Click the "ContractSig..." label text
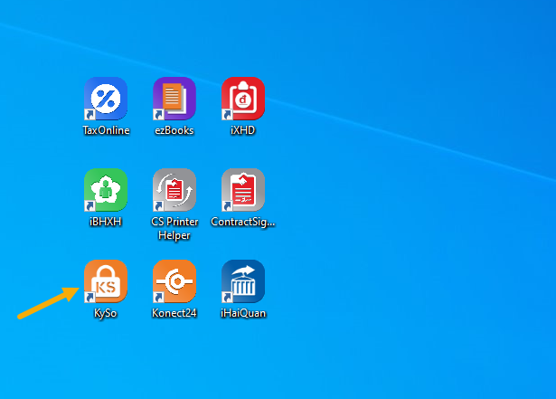Screen dimensions: 556x399 243,222
